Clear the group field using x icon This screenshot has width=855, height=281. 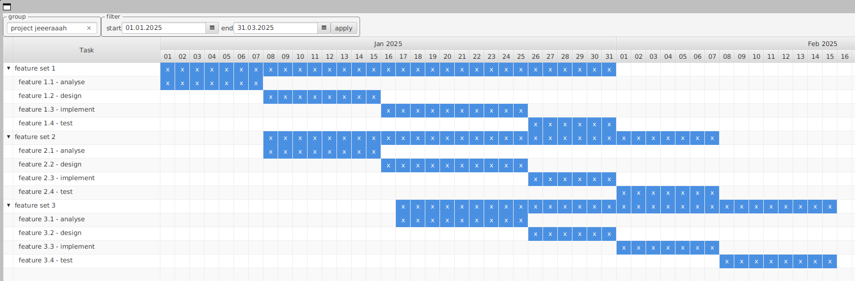click(89, 28)
